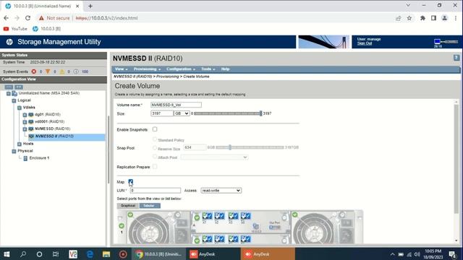Click the dg01 vdisk icon
Viewport: 463px width, 260px height.
(31, 114)
